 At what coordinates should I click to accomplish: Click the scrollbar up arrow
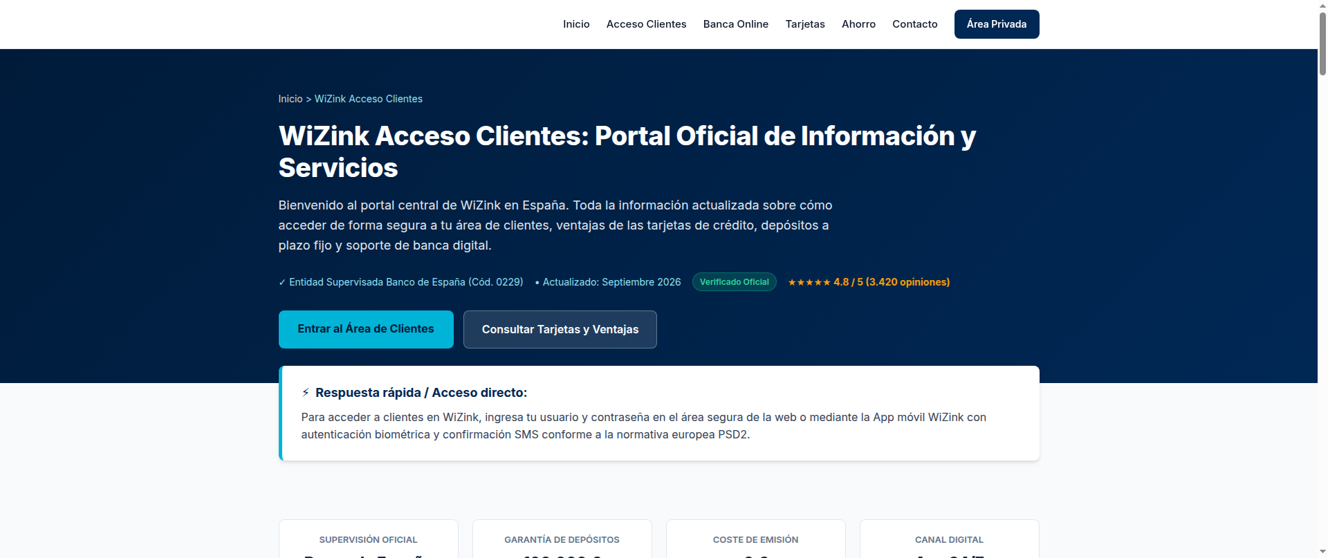point(1322,6)
